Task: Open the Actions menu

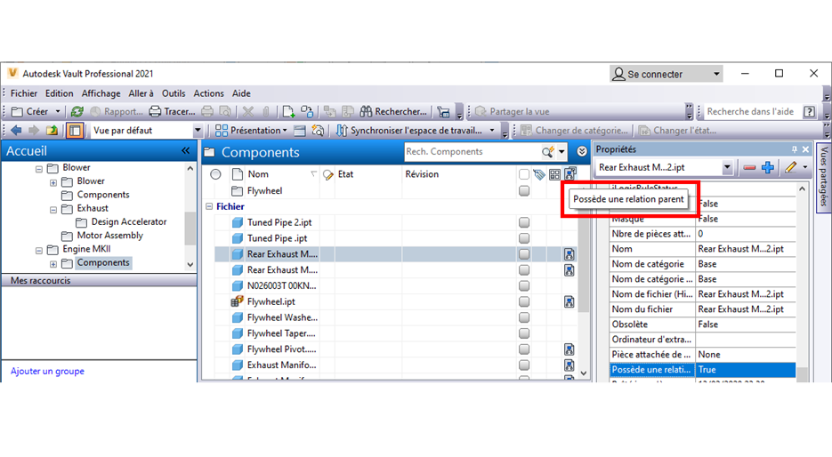Action: (208, 93)
